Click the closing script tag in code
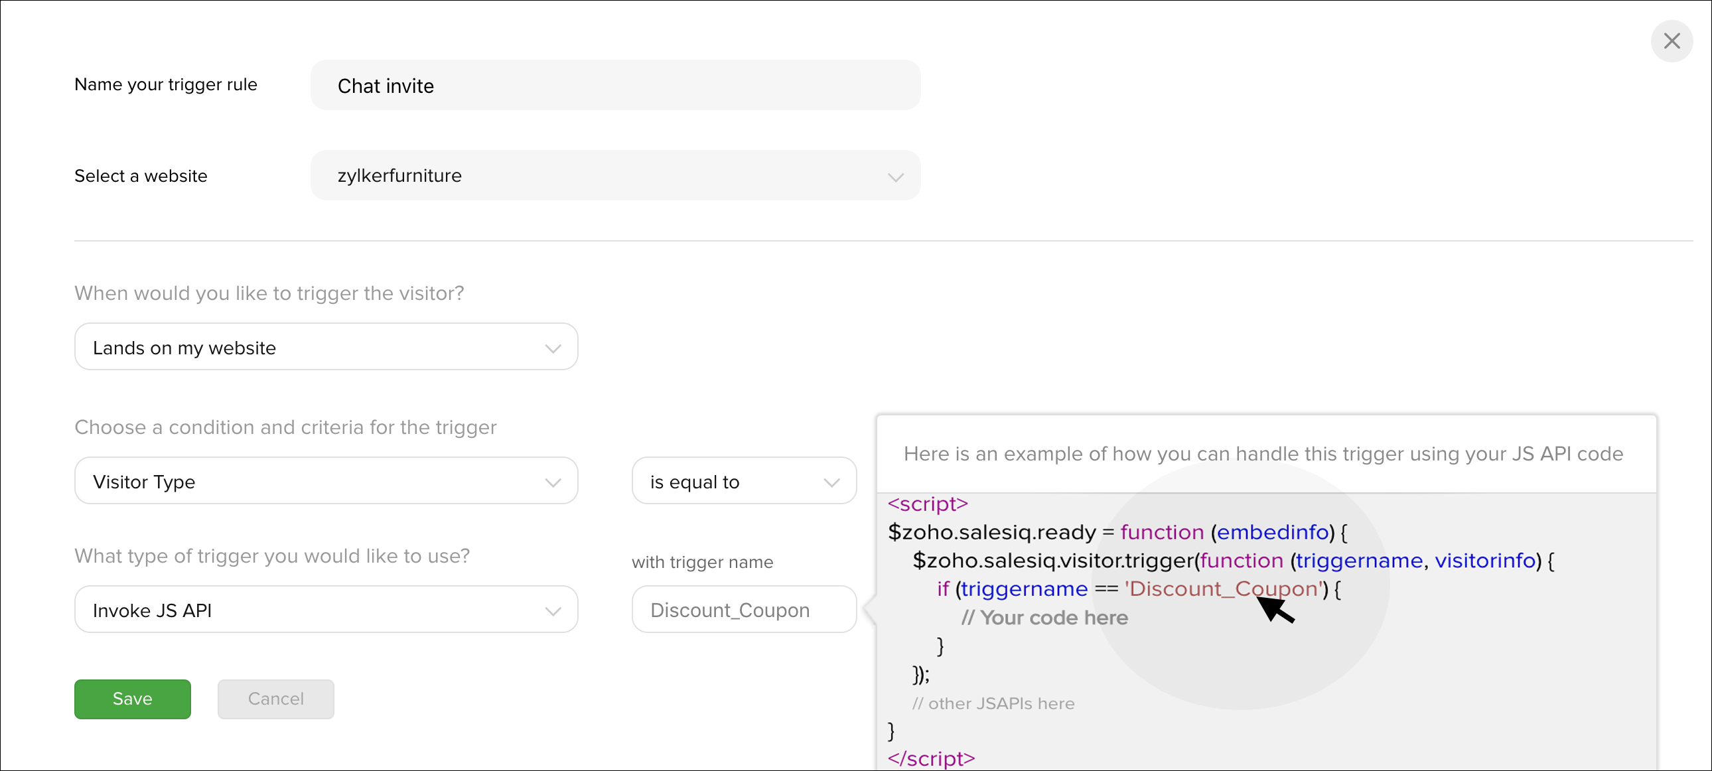 (x=931, y=758)
